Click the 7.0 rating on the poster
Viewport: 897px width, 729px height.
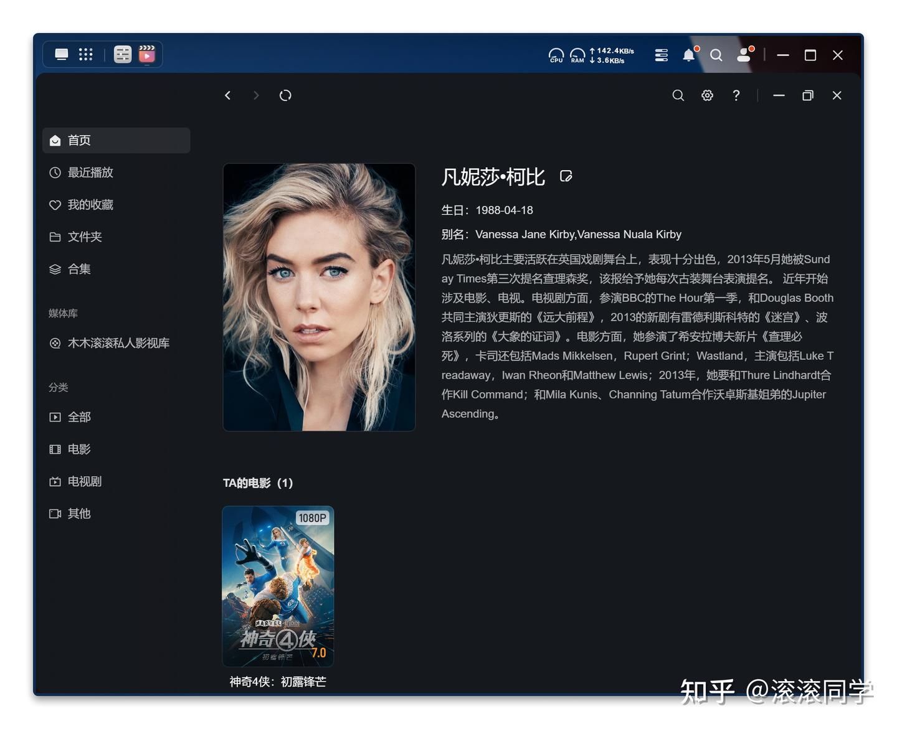point(319,652)
